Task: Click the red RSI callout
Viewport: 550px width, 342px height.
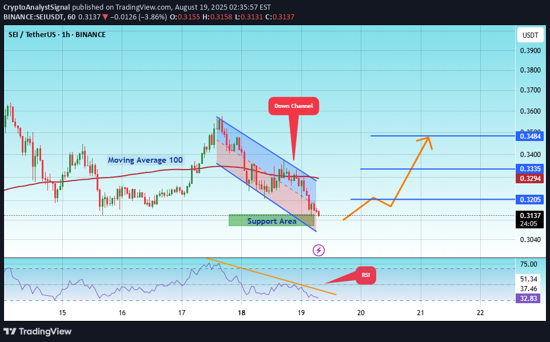Action: [x=366, y=275]
